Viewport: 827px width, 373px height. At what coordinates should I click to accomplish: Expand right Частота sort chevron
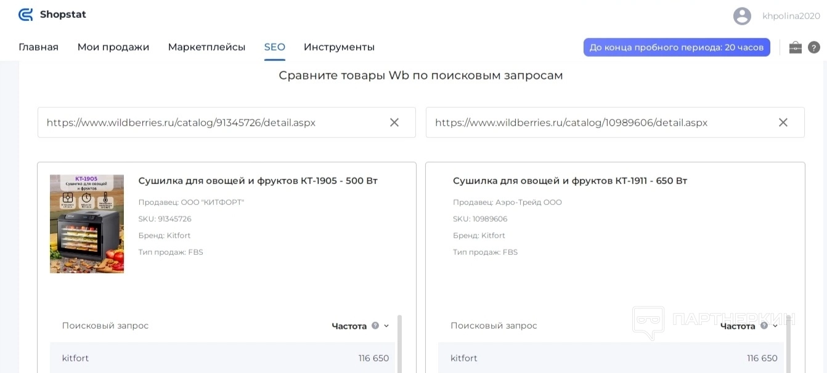coord(775,326)
